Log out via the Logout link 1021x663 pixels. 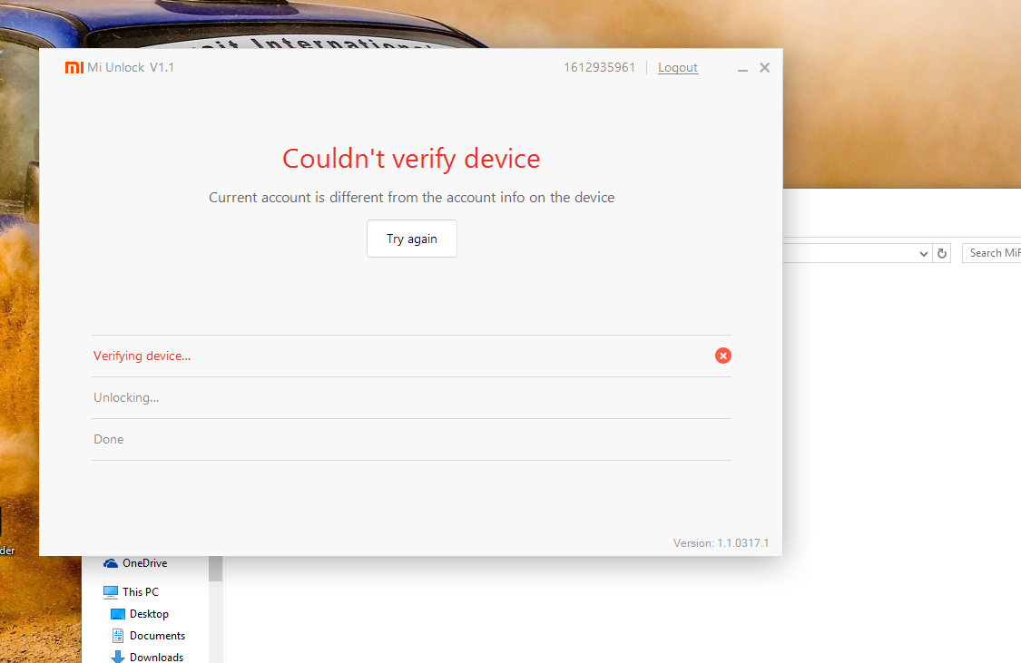[x=678, y=68]
